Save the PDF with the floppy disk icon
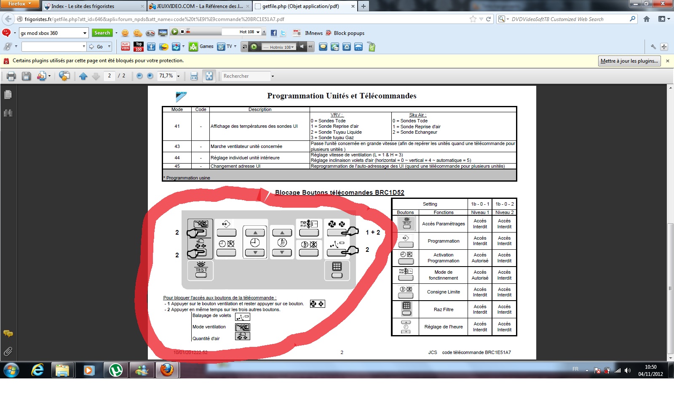The height and width of the screenshot is (407, 674). pyautogui.click(x=27, y=76)
